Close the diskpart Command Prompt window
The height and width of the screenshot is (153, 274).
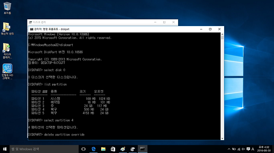pyautogui.click(x=220, y=29)
